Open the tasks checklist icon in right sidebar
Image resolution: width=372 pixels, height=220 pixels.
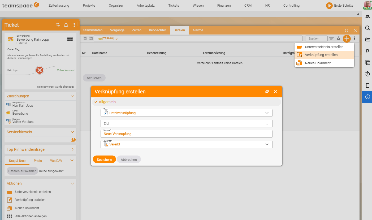[367, 63]
